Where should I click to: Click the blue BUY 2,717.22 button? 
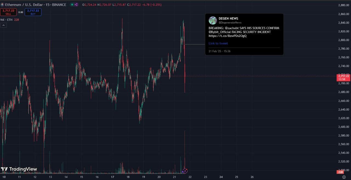point(33,12)
